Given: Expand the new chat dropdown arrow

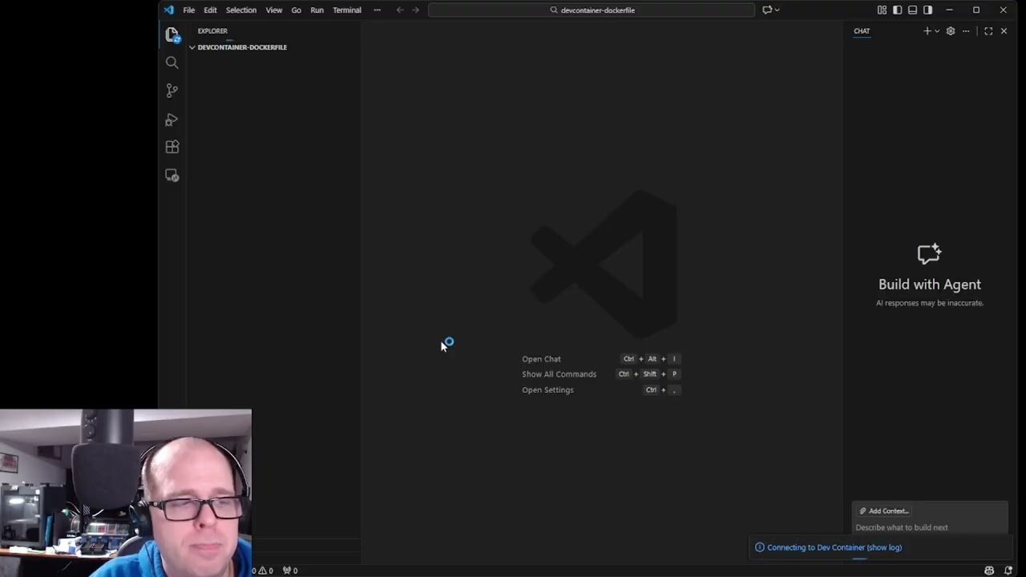Looking at the screenshot, I should click(937, 31).
